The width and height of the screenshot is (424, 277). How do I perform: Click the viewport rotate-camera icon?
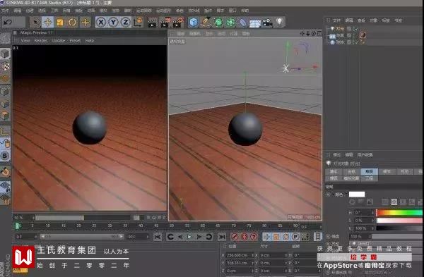coord(314,33)
